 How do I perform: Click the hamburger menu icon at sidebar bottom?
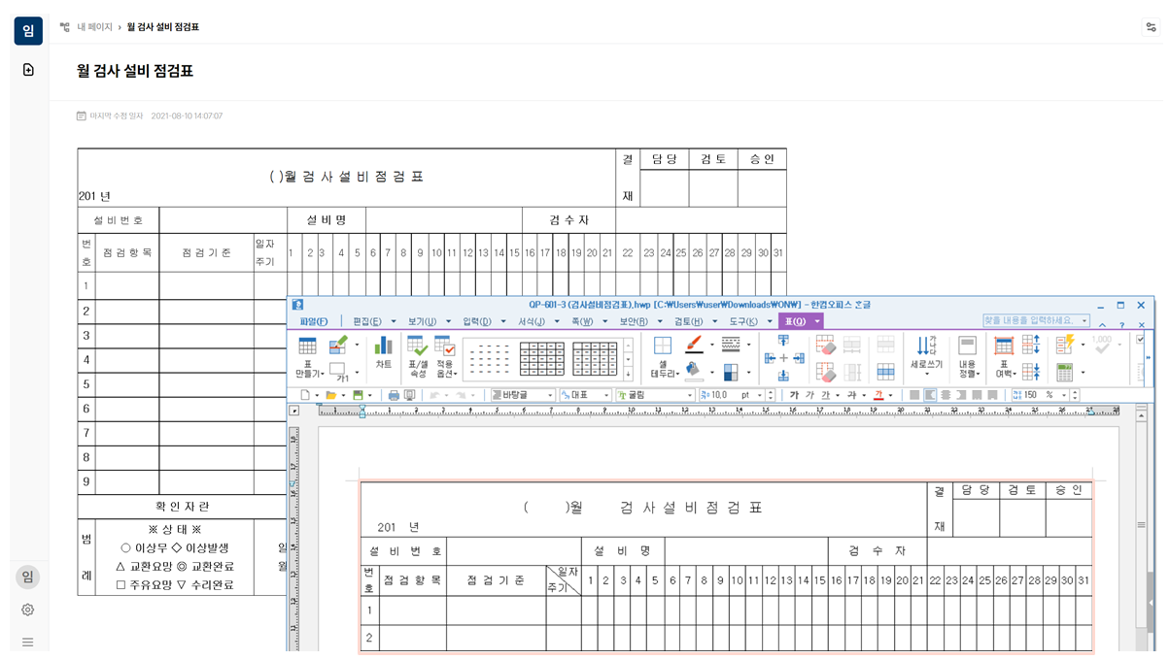click(x=28, y=642)
